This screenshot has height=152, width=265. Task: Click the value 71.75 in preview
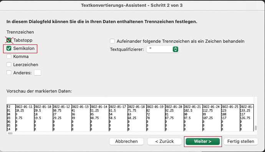tap(132, 111)
